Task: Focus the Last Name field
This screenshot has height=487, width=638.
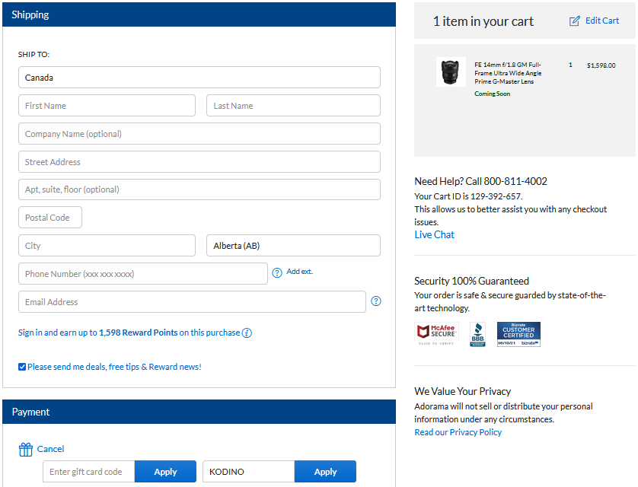Action: point(293,106)
